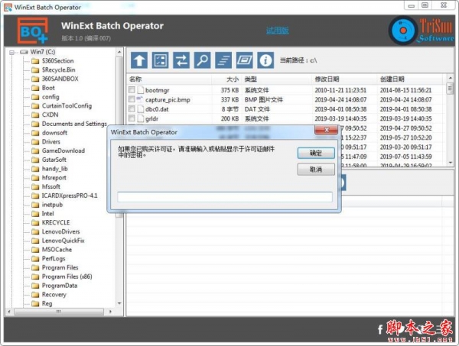Select the GameDownload folder
This screenshot has width=459, height=346.
click(x=63, y=150)
